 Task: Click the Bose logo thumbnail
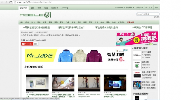pos(137,98)
